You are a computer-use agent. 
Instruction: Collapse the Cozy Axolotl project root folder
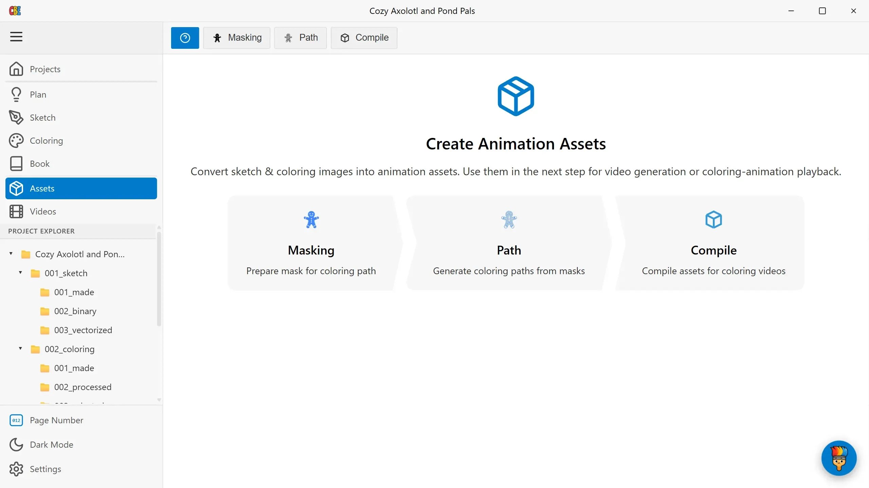tap(11, 253)
